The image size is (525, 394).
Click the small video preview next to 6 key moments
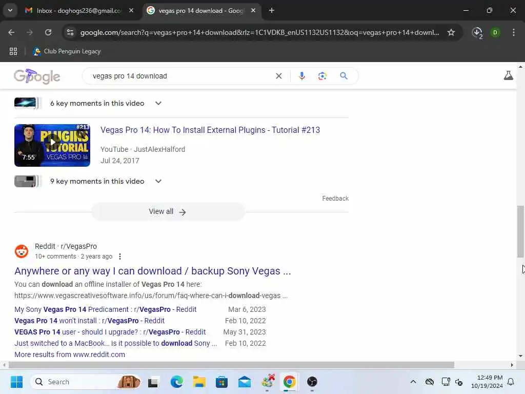[28, 103]
